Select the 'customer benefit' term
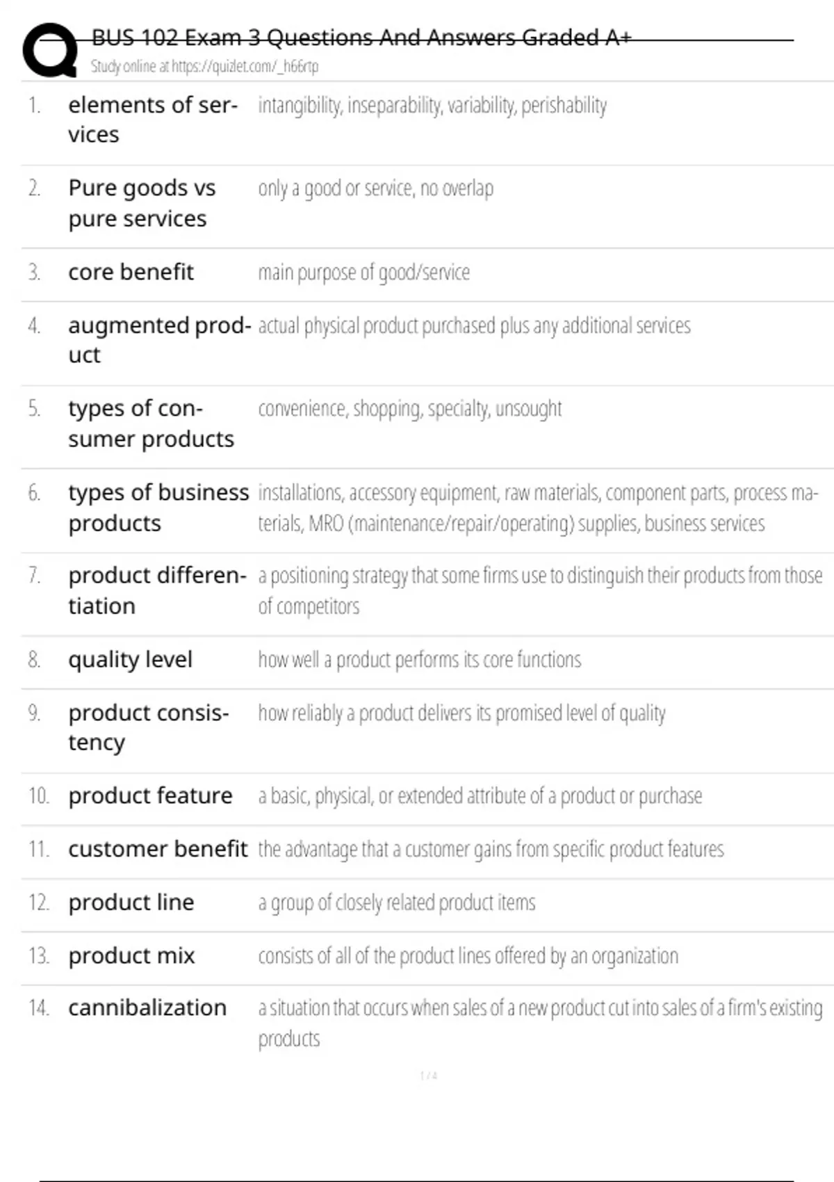The width and height of the screenshot is (834, 1182). [158, 849]
